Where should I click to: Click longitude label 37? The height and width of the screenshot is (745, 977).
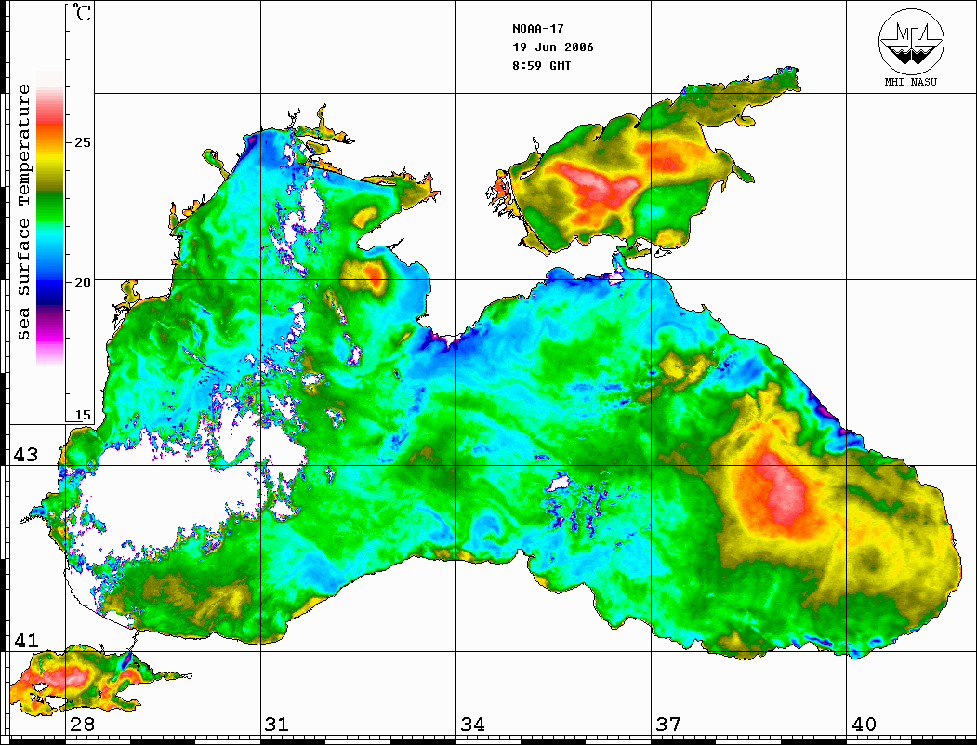tap(668, 724)
